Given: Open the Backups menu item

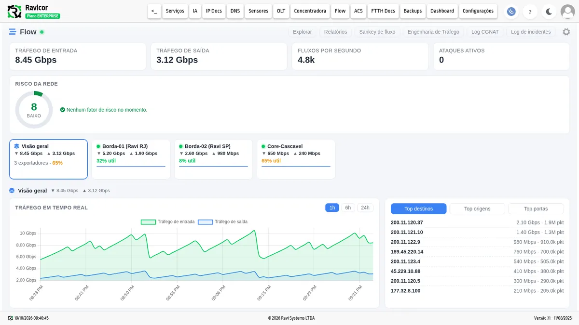Looking at the screenshot, I should 413,11.
